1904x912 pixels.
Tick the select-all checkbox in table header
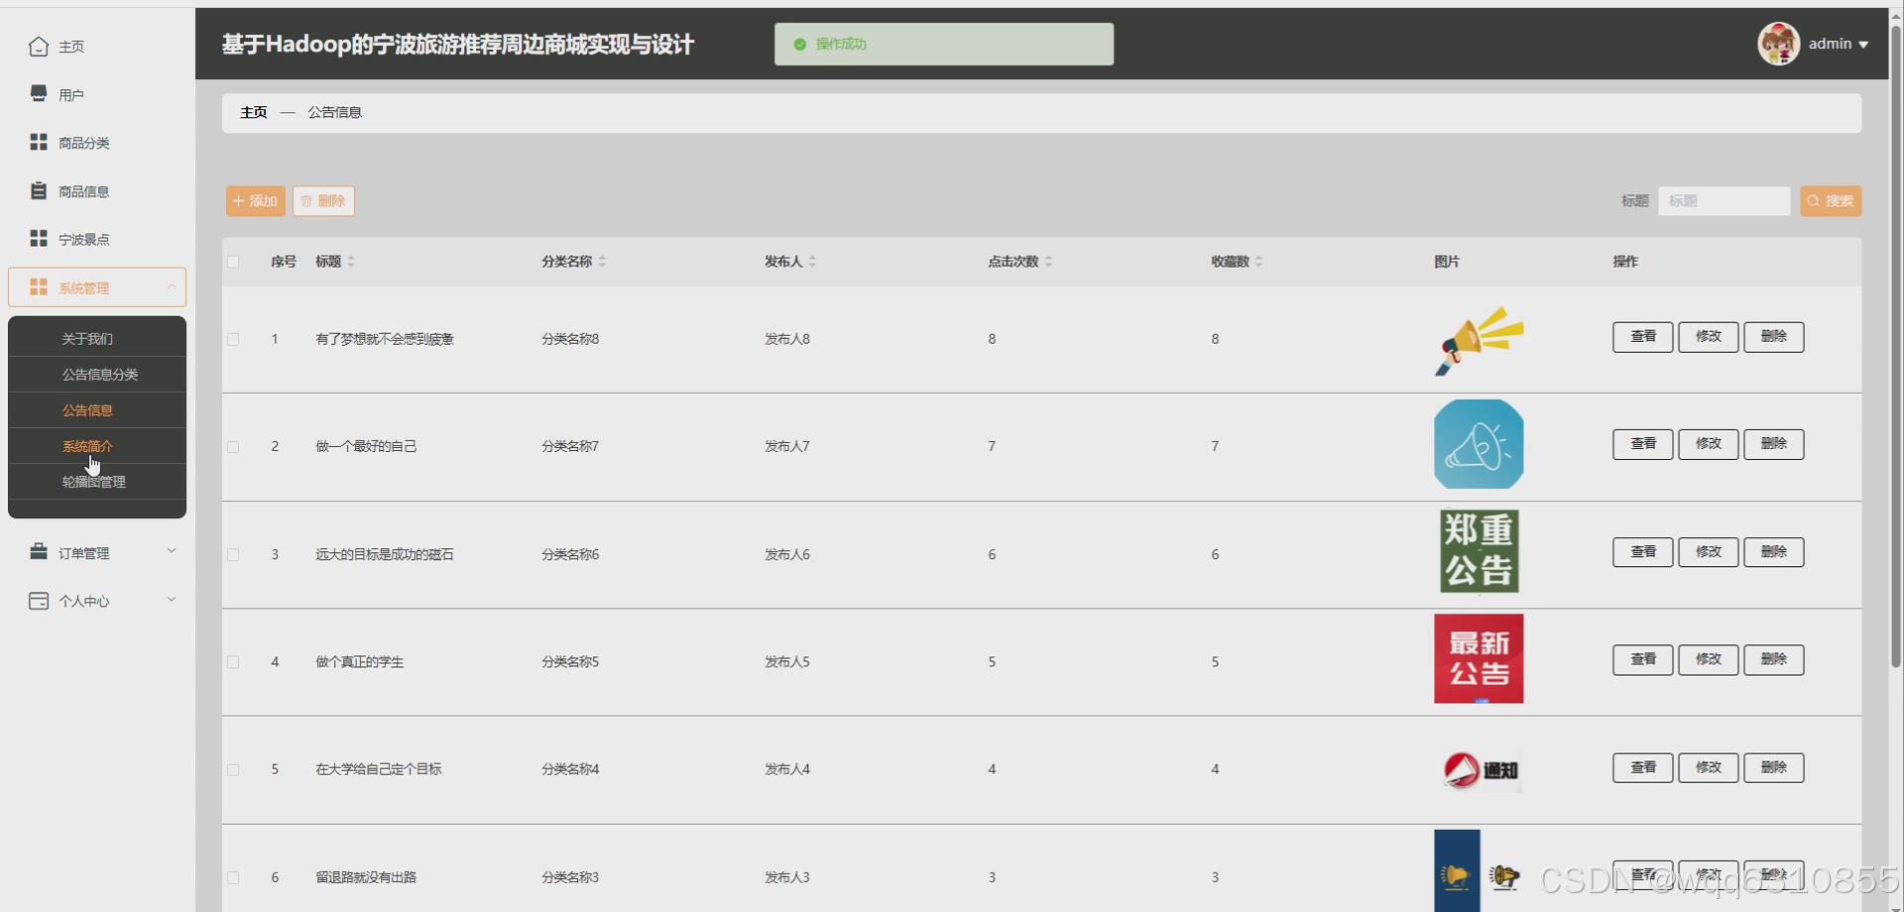coord(233,262)
